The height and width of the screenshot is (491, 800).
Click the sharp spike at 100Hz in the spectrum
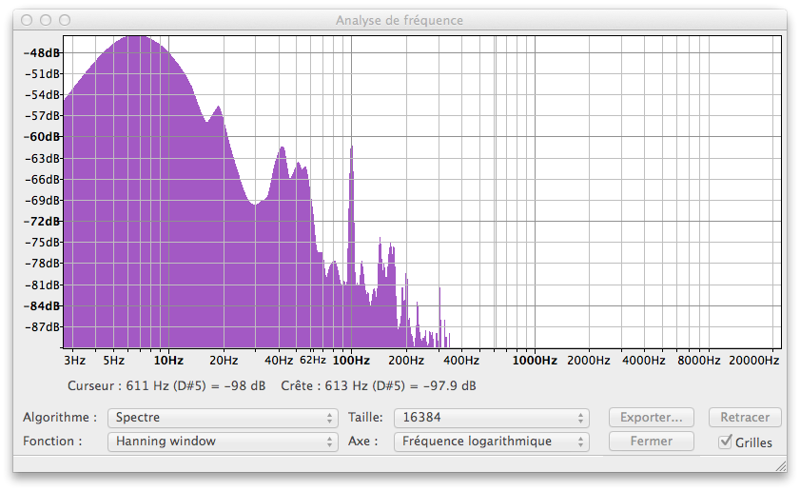(352, 152)
